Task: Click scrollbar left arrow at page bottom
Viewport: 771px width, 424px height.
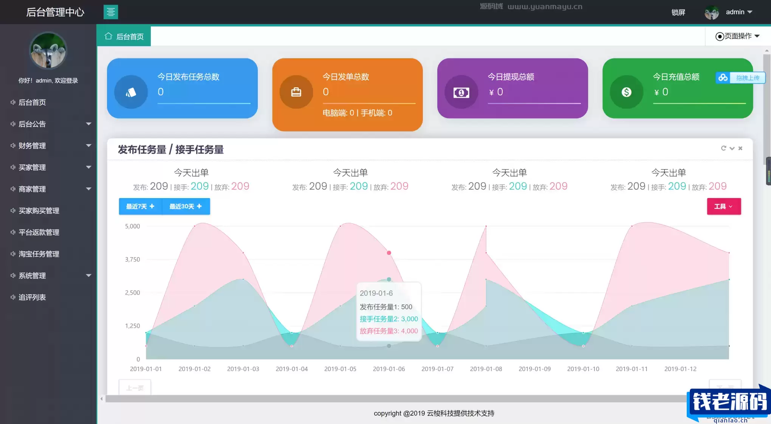Action: coord(101,399)
